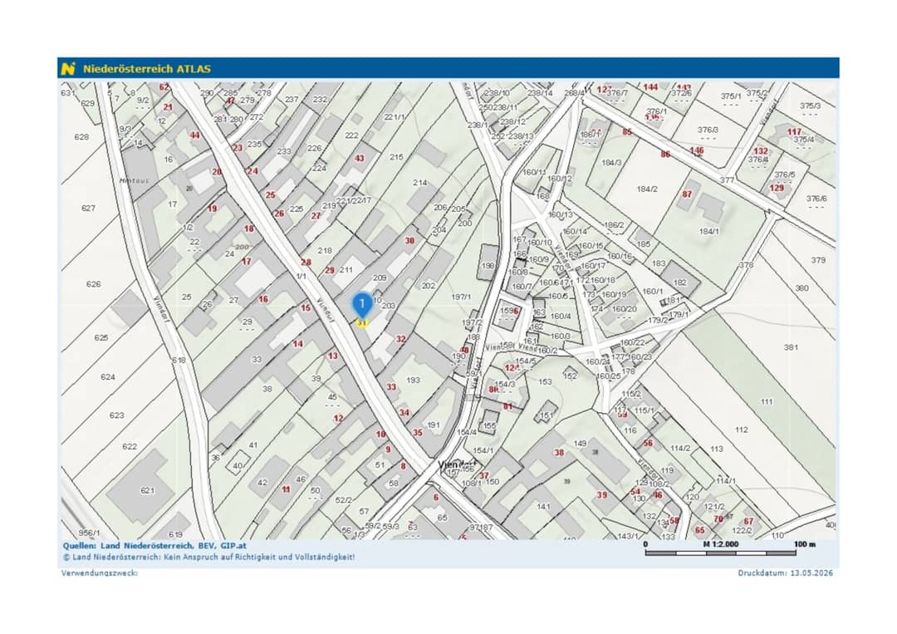Select parcel 184/2 on the map
Screen dimensions: 897x634
click(647, 189)
